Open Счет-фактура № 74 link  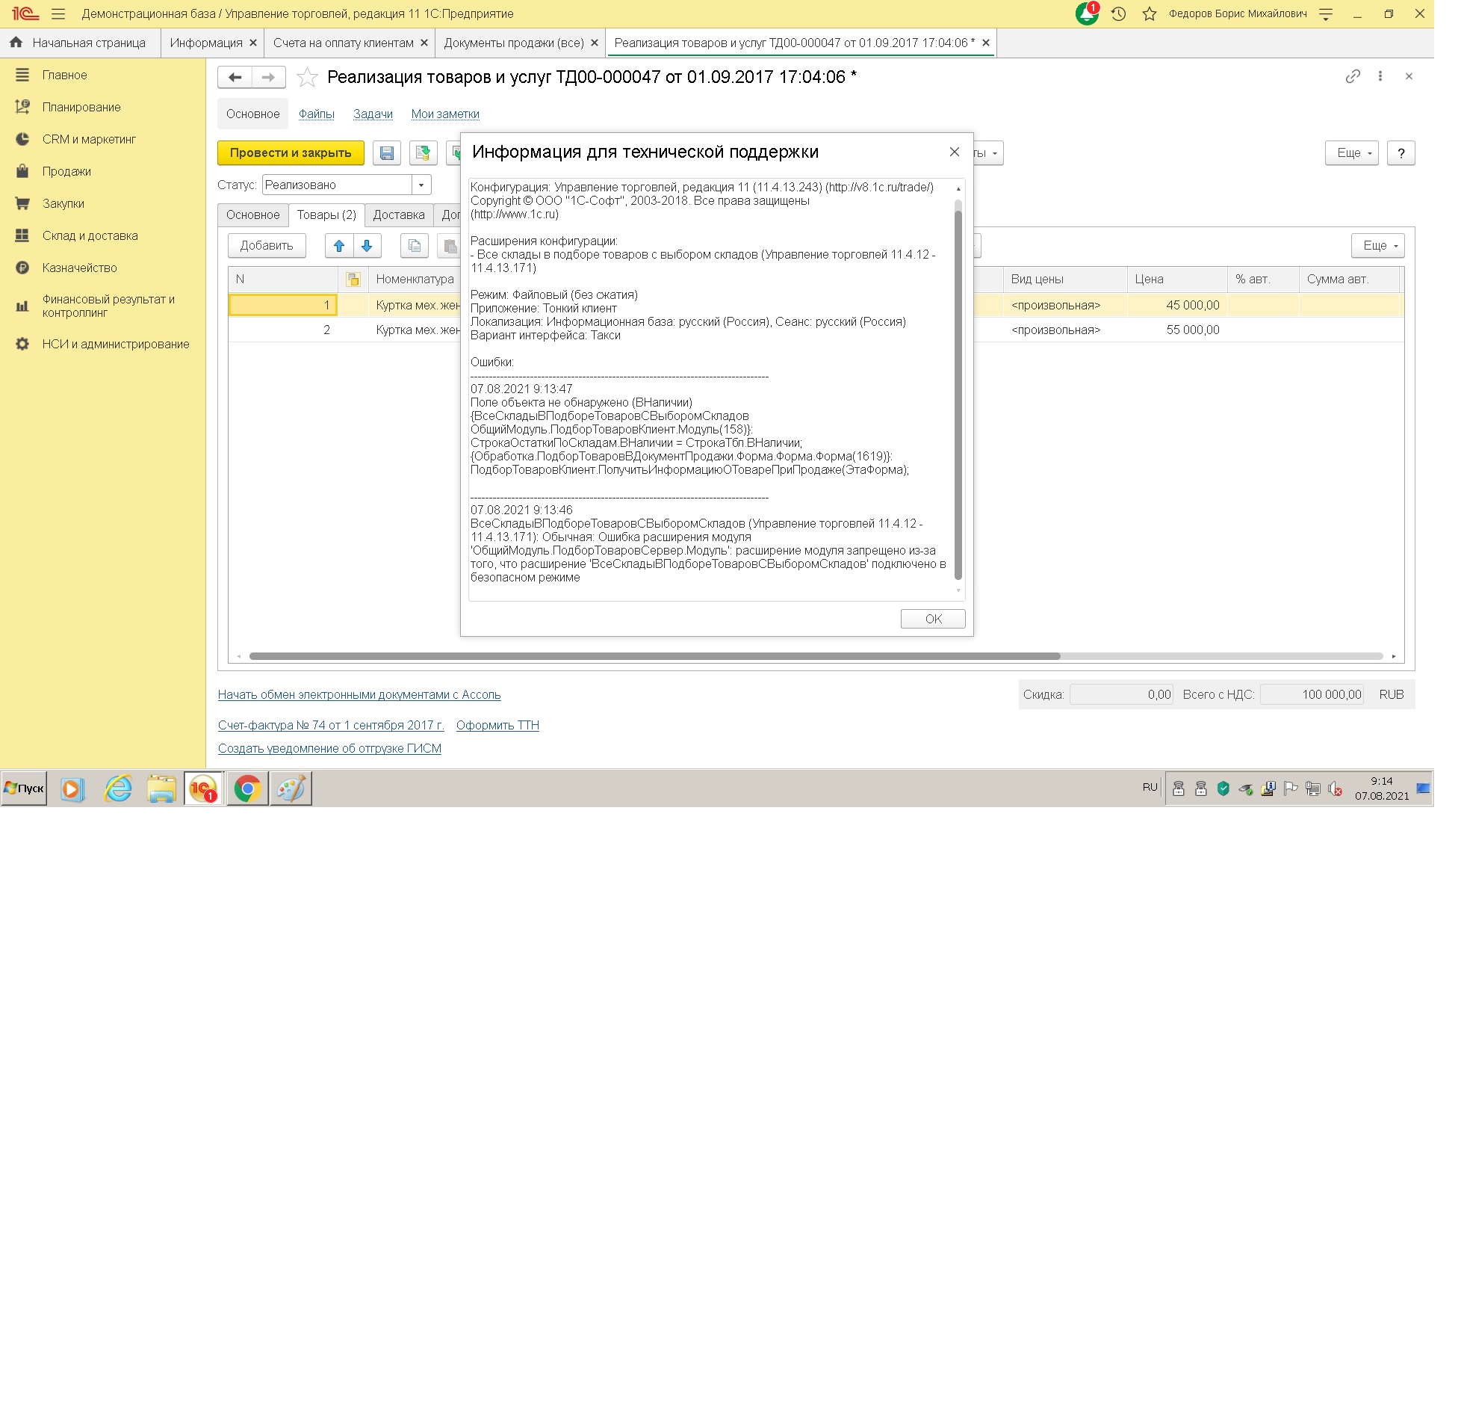331,726
